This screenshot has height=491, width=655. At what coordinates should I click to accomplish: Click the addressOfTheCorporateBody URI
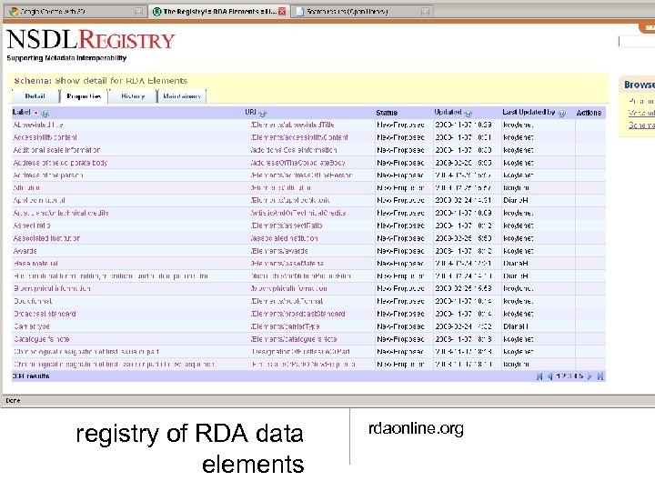click(x=297, y=163)
